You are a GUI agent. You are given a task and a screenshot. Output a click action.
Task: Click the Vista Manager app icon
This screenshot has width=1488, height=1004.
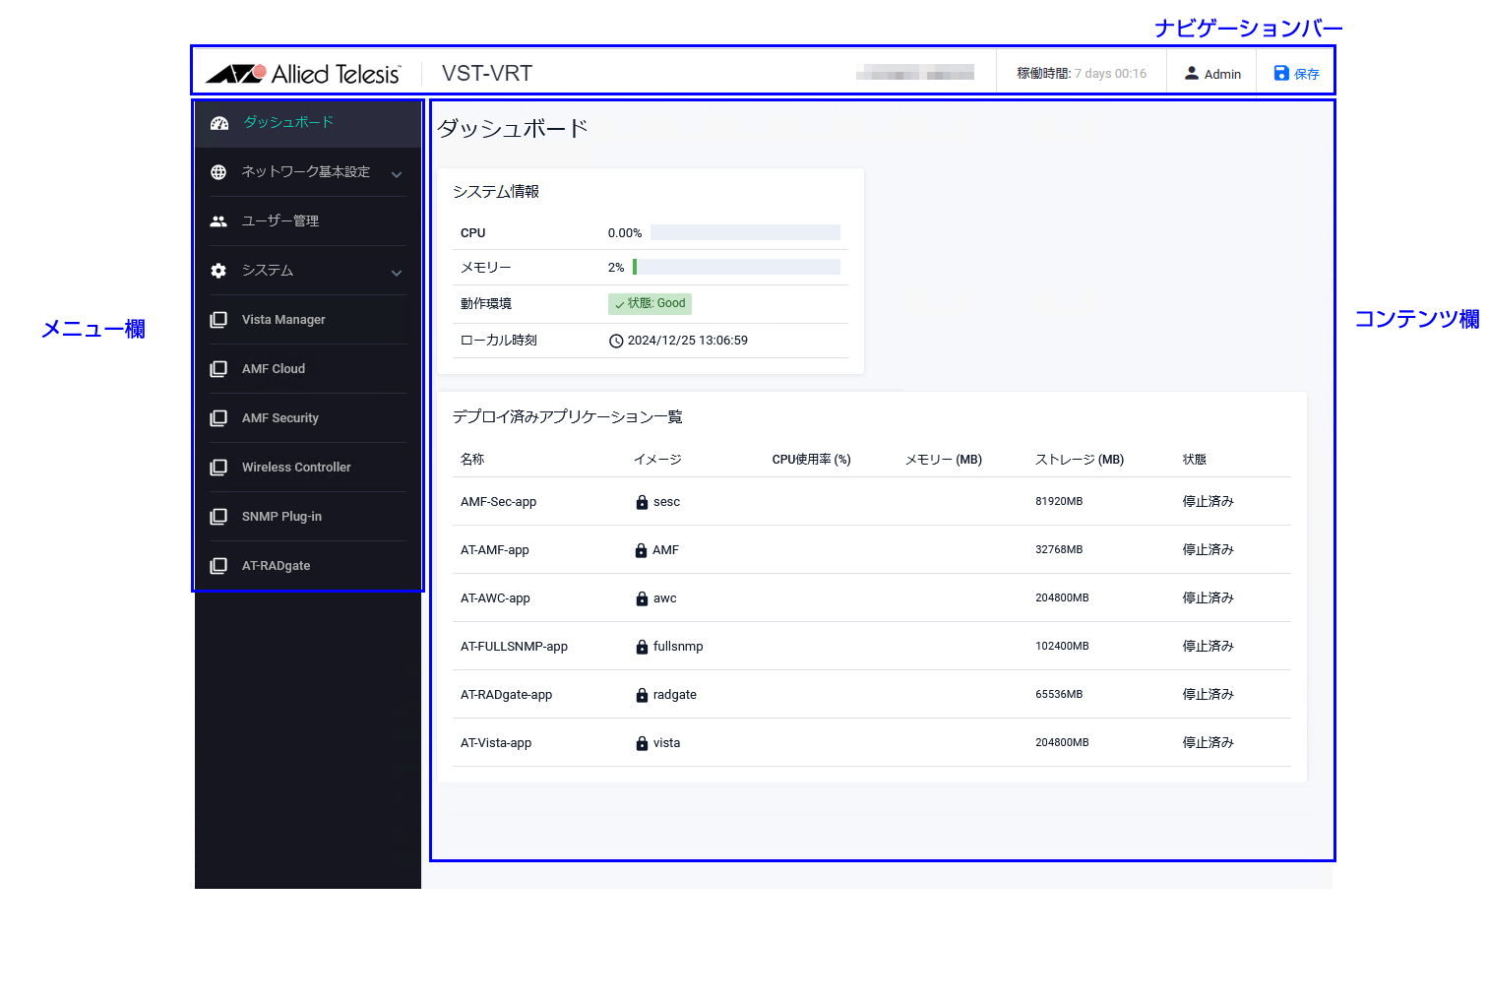click(x=218, y=320)
